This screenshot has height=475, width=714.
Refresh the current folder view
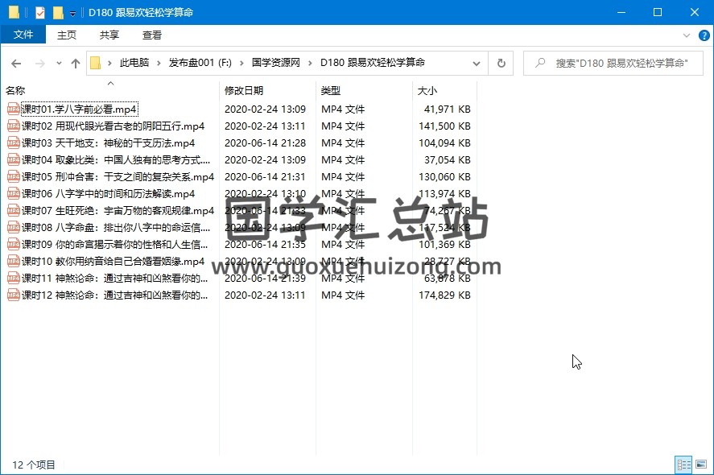pyautogui.click(x=501, y=63)
